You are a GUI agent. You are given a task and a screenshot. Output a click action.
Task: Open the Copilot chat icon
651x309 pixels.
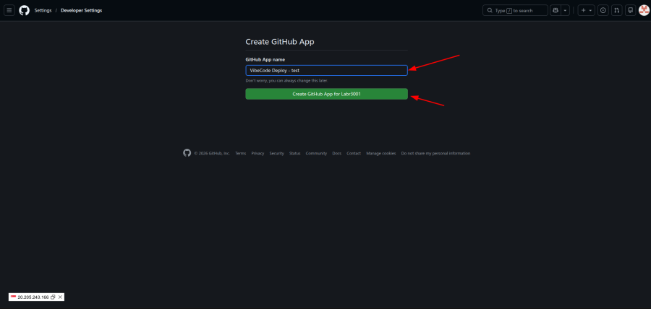pos(555,10)
